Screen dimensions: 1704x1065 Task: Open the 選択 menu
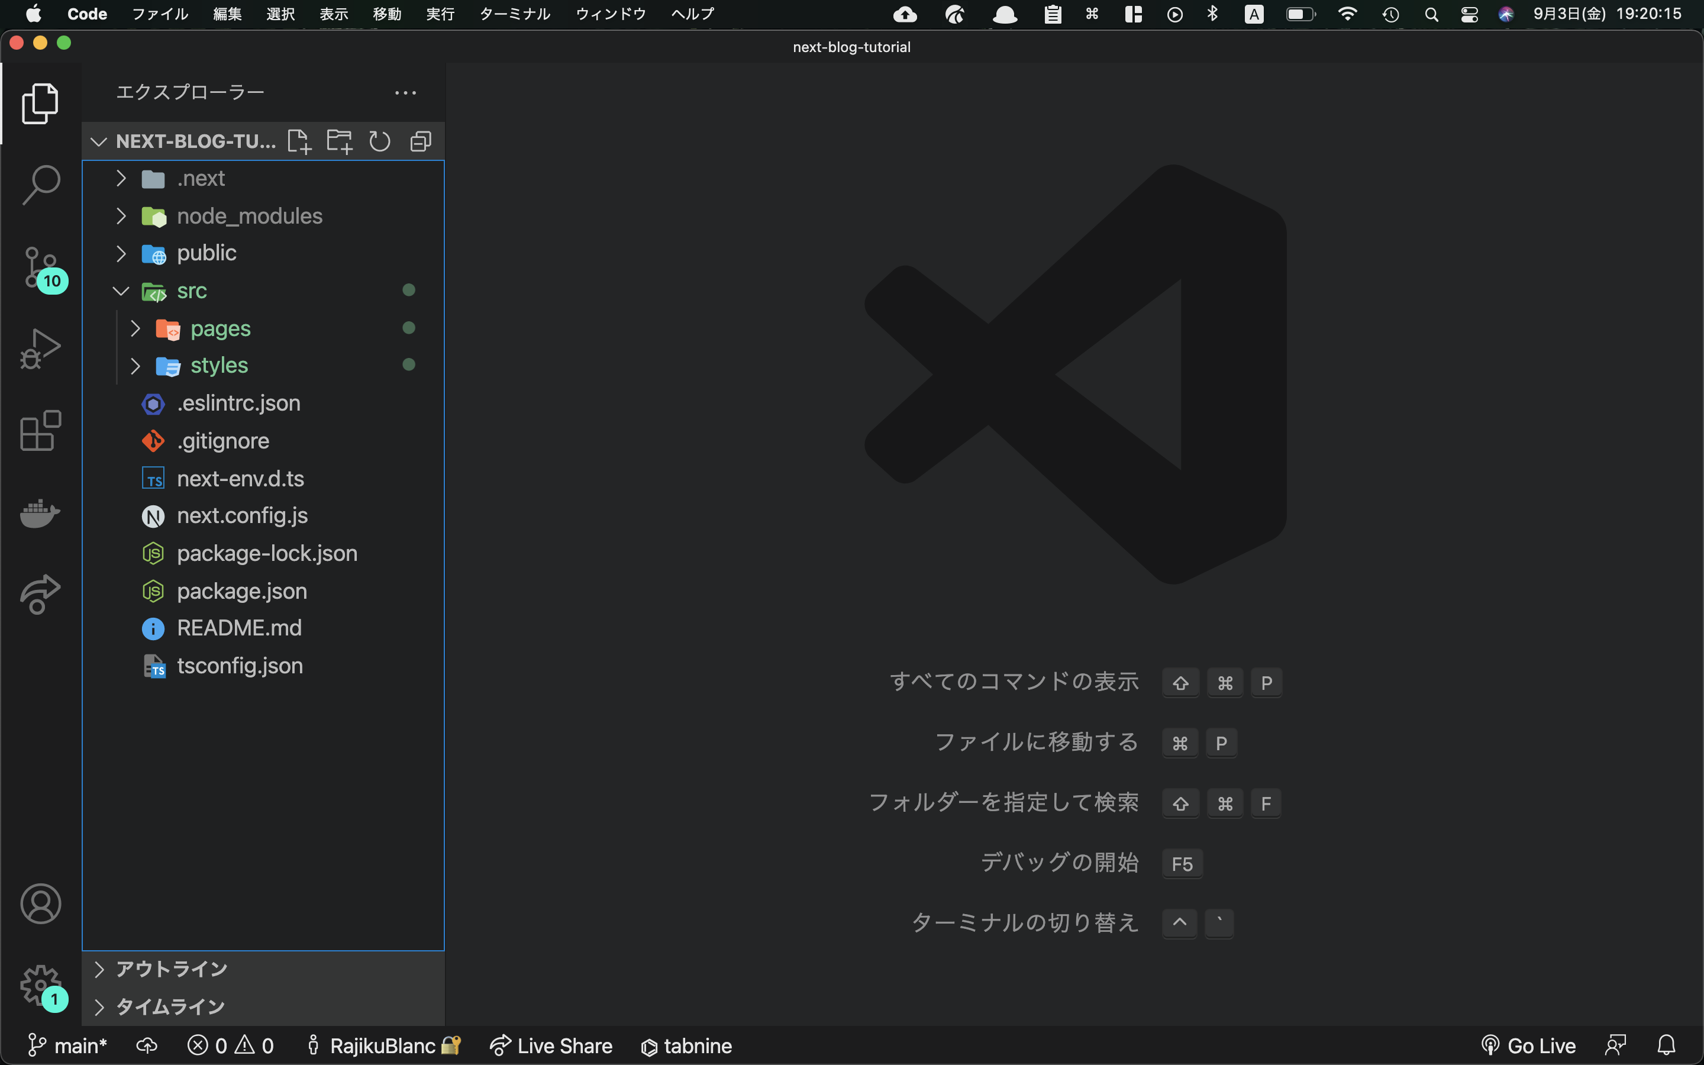[x=280, y=14]
